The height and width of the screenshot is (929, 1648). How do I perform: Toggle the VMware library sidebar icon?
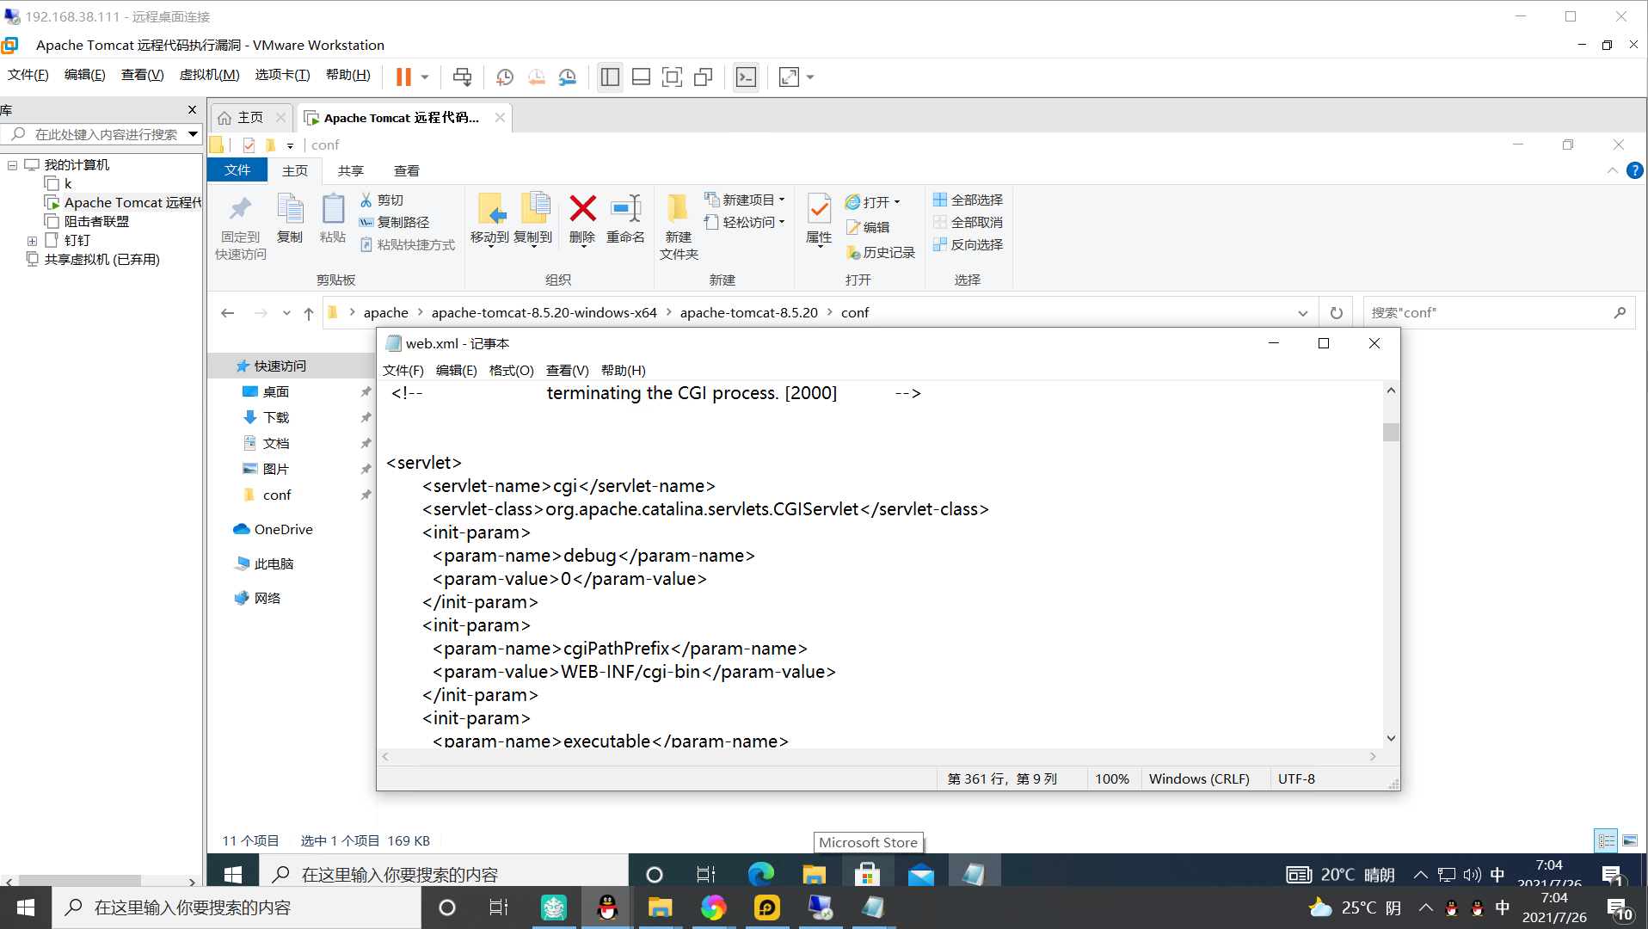pos(610,77)
